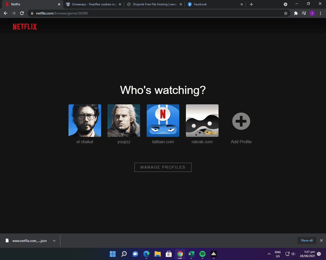Click the Netflix logo
326x260 pixels.
click(25, 27)
